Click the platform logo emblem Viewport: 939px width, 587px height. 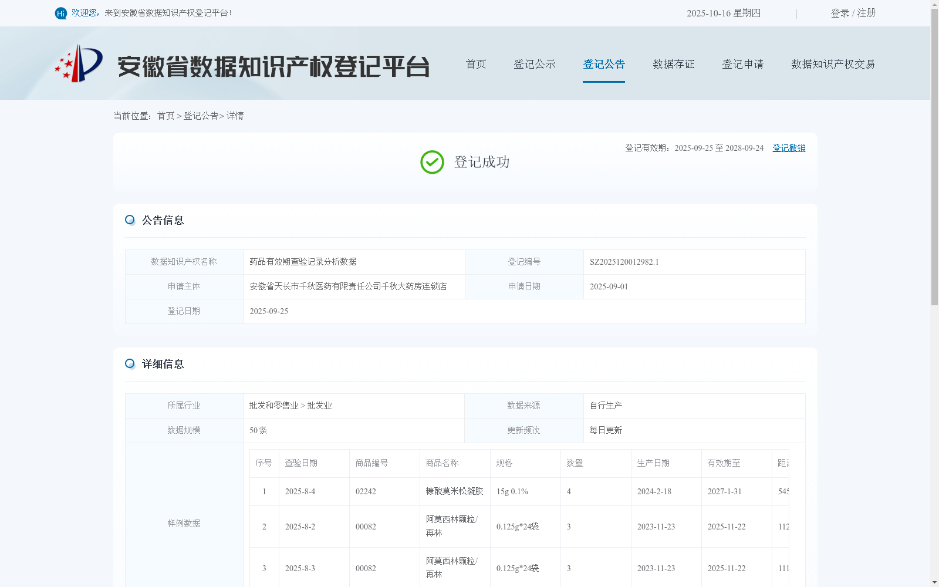click(79, 63)
